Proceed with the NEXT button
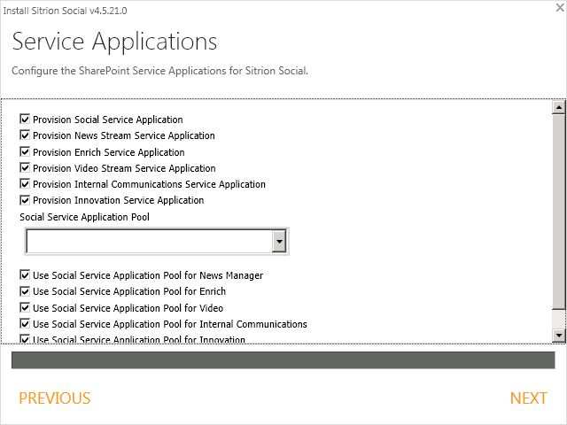 pos(528,398)
